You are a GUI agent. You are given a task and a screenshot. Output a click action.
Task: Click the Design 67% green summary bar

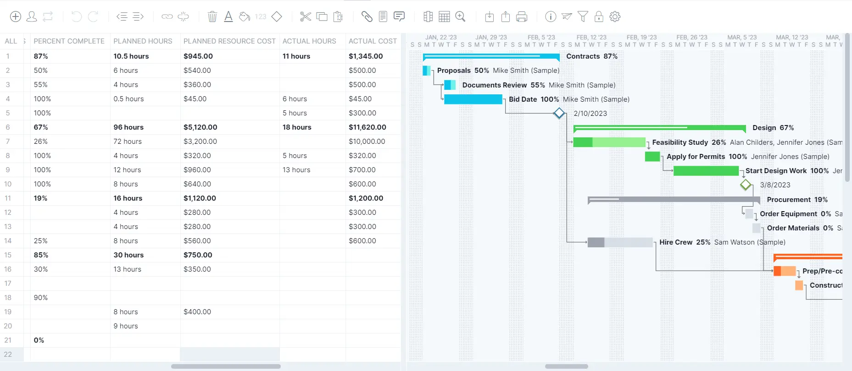(x=659, y=128)
